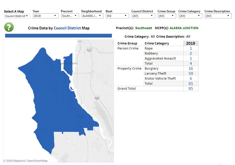Open the Year dropdown showing 2019

pos(46,16)
